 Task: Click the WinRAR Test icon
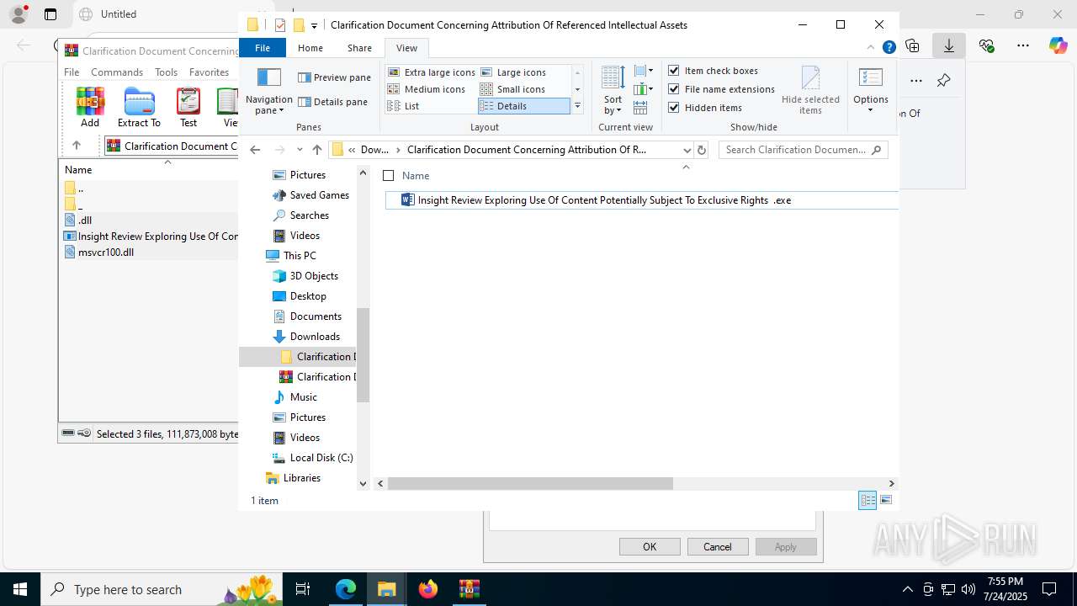(x=188, y=108)
